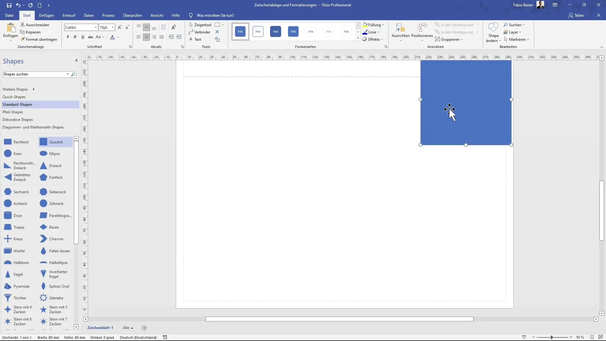Image resolution: width=606 pixels, height=341 pixels.
Task: Open the Gruppieren dropdown
Action: pos(449,39)
